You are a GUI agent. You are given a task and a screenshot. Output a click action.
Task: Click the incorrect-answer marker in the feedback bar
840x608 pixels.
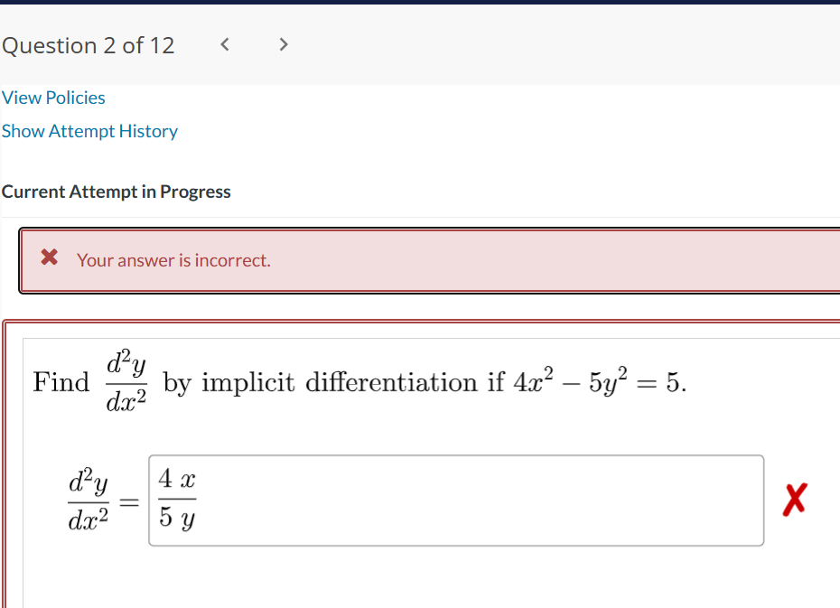[50, 260]
